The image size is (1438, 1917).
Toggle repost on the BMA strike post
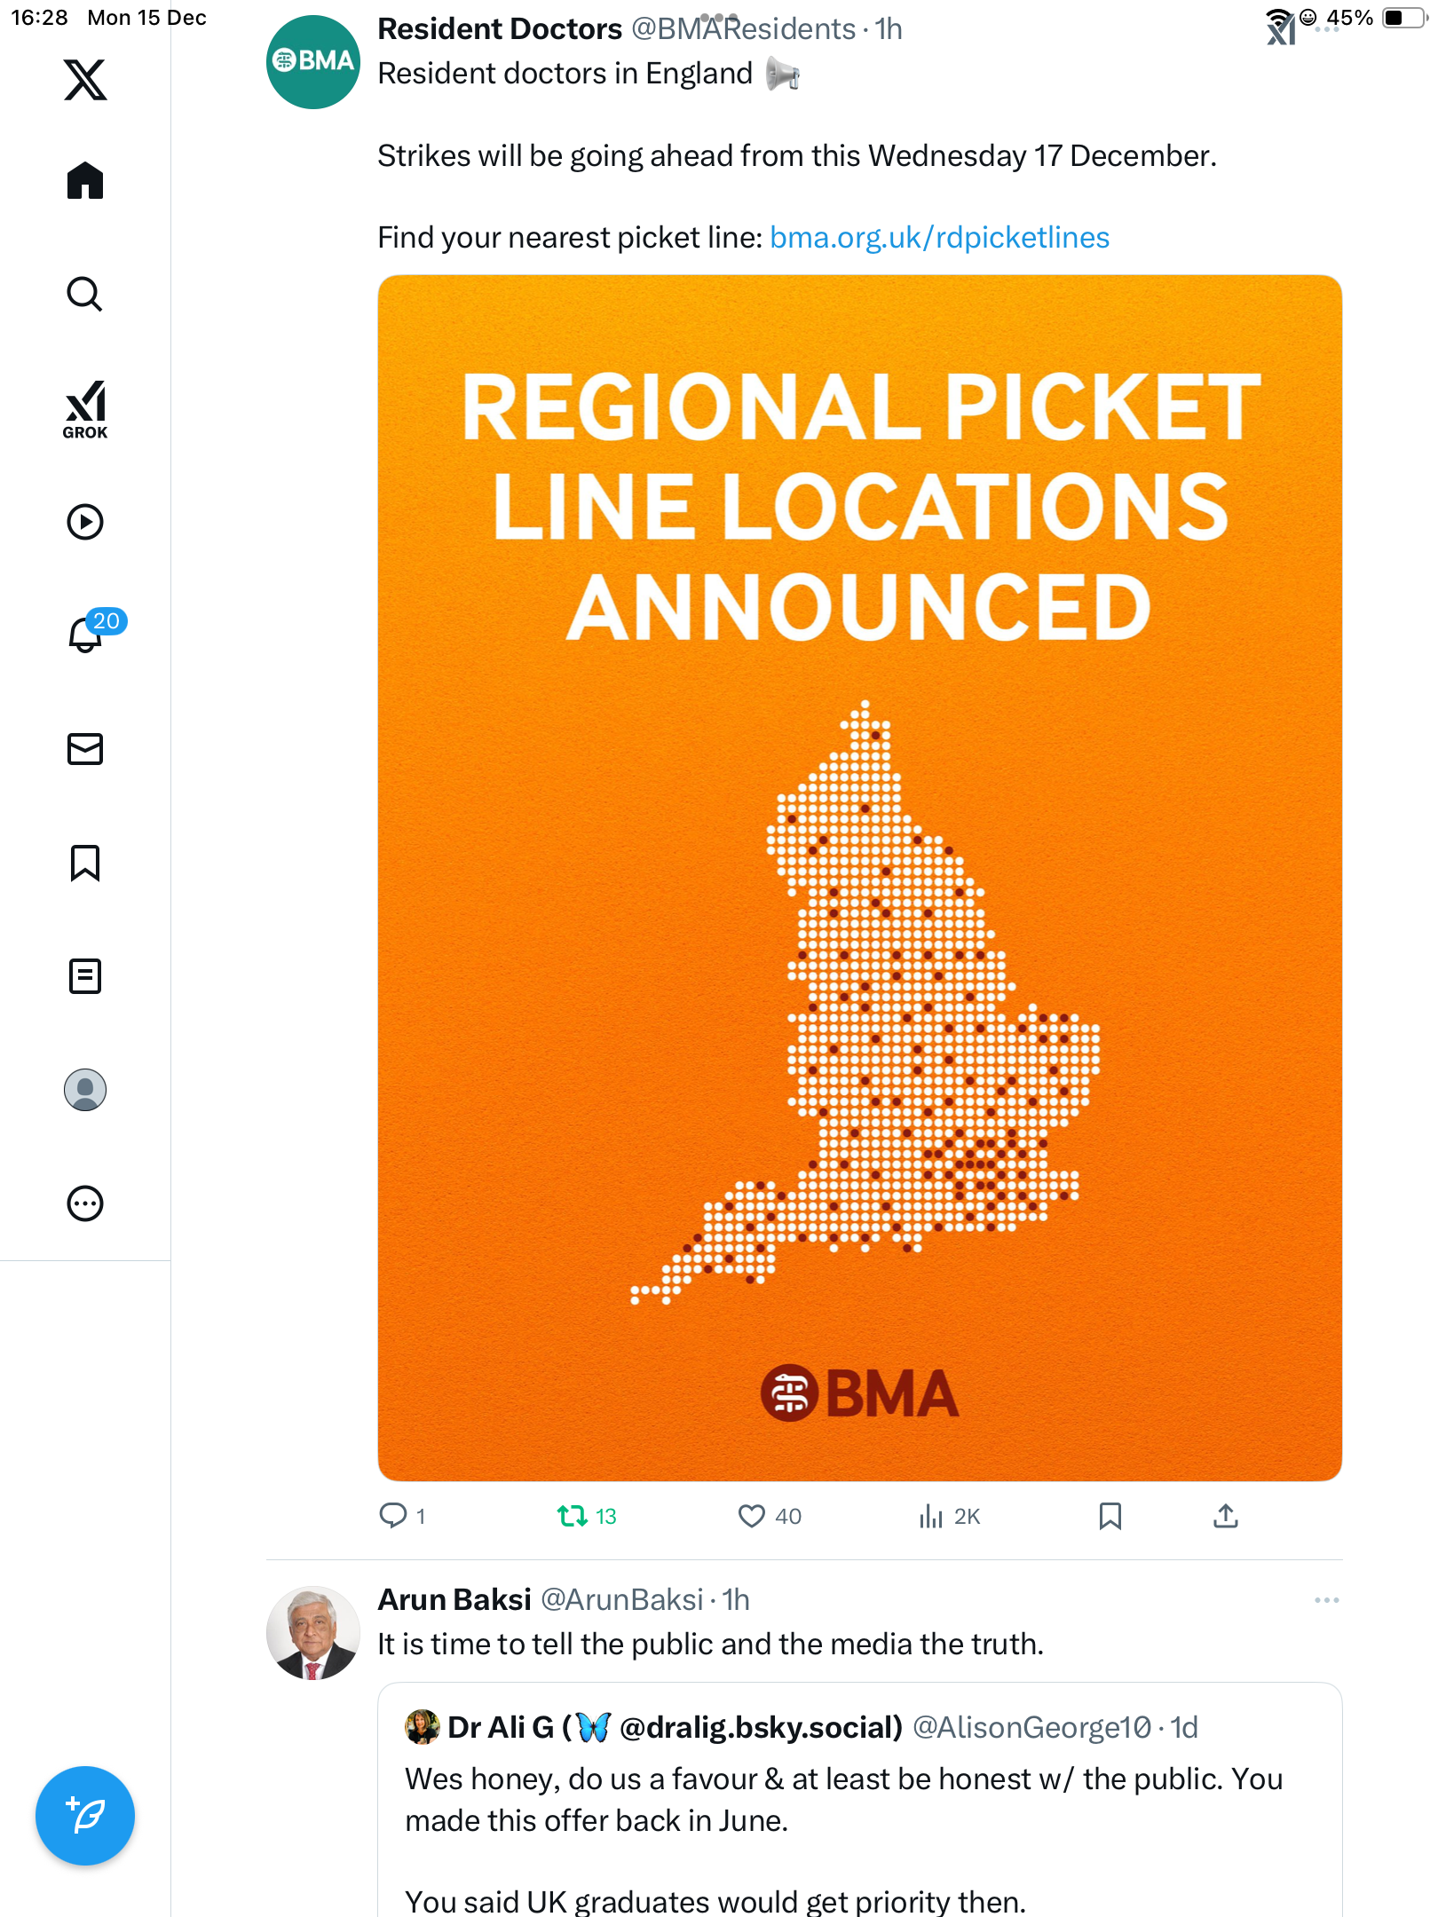pyautogui.click(x=573, y=1516)
